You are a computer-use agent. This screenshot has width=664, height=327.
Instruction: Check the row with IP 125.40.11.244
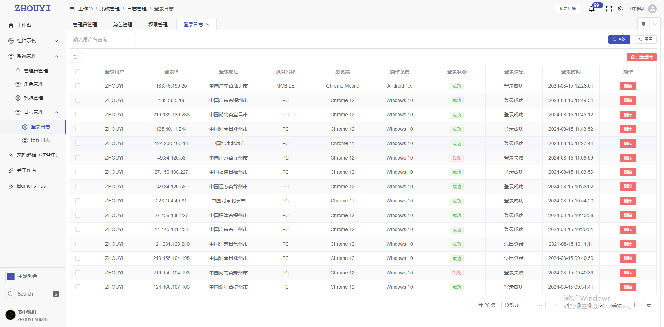click(x=78, y=129)
